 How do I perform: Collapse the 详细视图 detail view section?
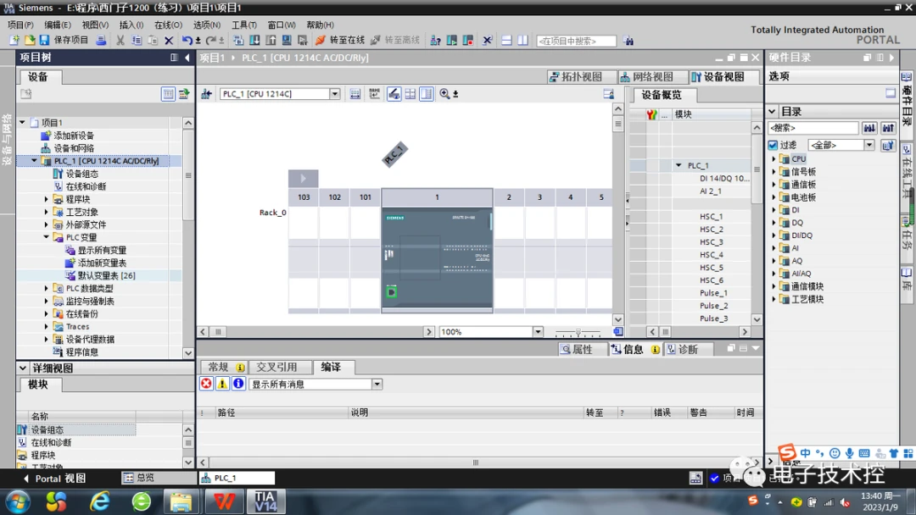pyautogui.click(x=22, y=368)
